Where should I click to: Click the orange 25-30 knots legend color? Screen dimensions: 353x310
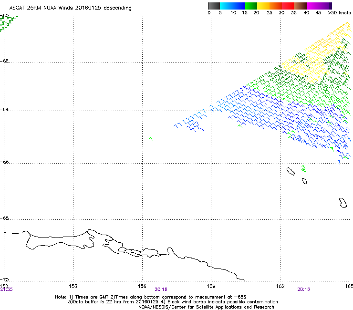click(276, 6)
